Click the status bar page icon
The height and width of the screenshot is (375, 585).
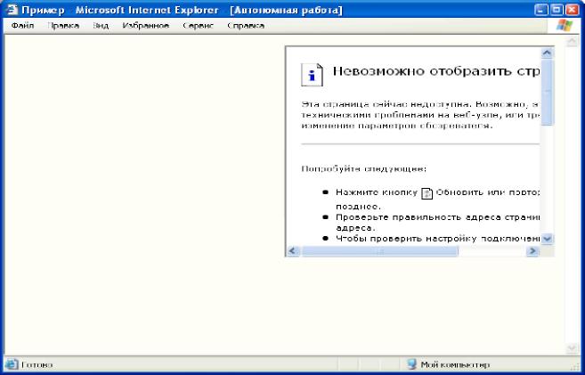pos(12,364)
